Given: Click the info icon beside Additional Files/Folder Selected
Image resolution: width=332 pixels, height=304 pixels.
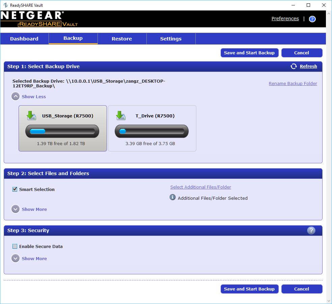Looking at the screenshot, I should (172, 198).
